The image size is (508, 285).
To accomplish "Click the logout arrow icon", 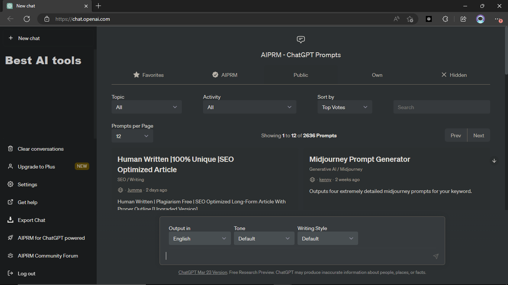I will (x=10, y=273).
